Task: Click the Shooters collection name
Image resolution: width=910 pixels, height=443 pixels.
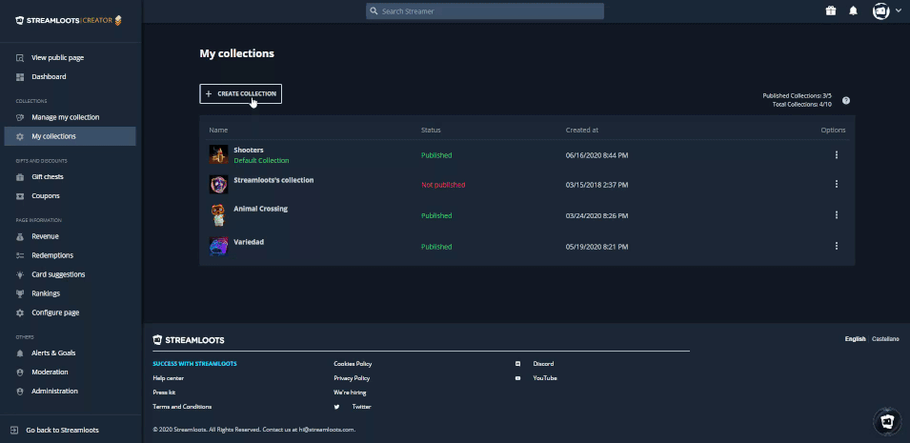Action: pyautogui.click(x=249, y=151)
